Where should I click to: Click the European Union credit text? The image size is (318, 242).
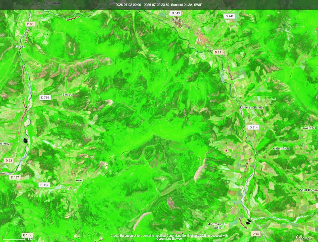coord(169,237)
